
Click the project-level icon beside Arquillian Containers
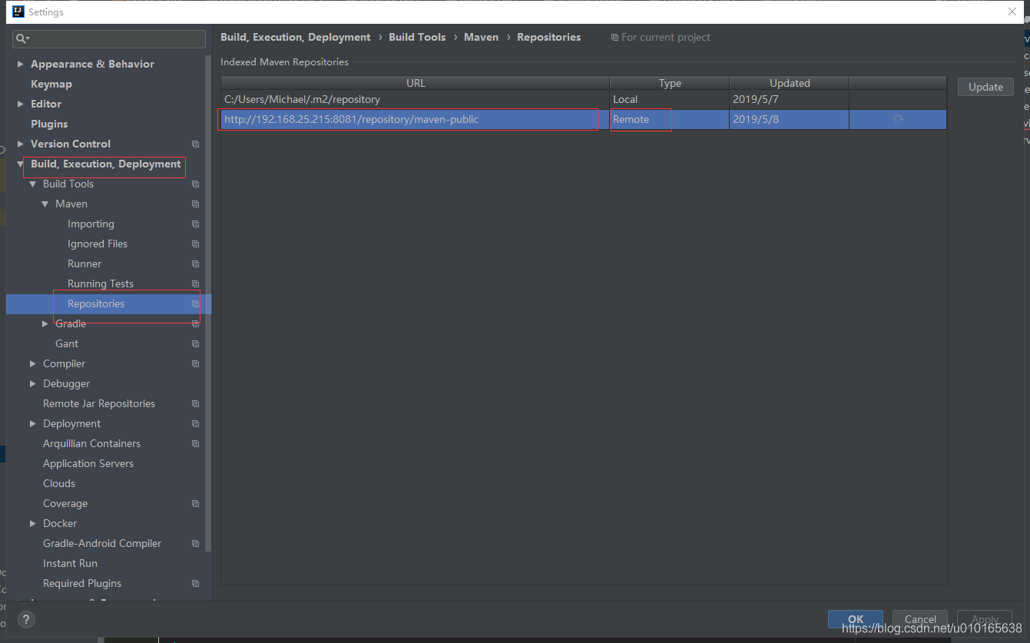click(x=195, y=443)
